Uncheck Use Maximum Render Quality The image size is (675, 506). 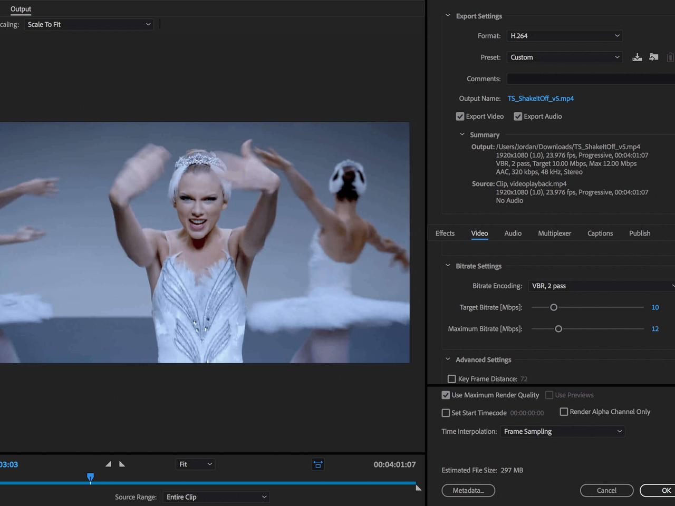(446, 395)
